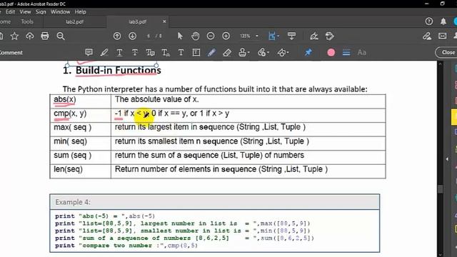457x257 pixels.
Task: Click the 'cmp(x, y)' table cell
Action: (81, 116)
